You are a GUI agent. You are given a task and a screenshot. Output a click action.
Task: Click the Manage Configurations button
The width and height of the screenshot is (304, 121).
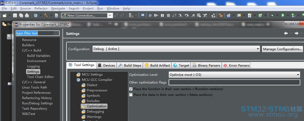pyautogui.click(x=282, y=49)
